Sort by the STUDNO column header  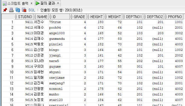tap(24, 17)
